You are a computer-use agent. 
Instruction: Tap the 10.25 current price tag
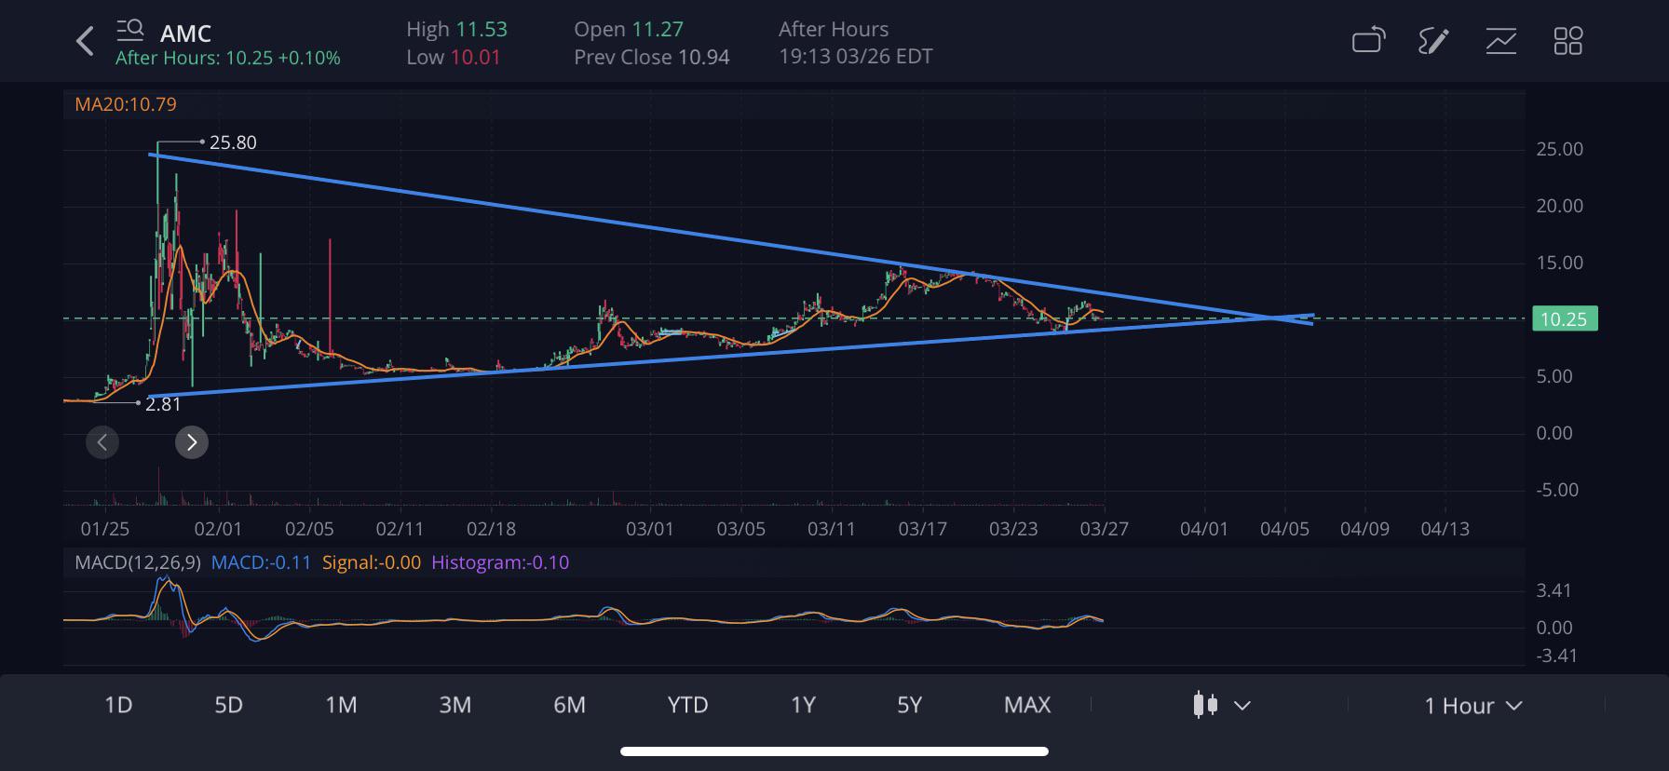1565,319
